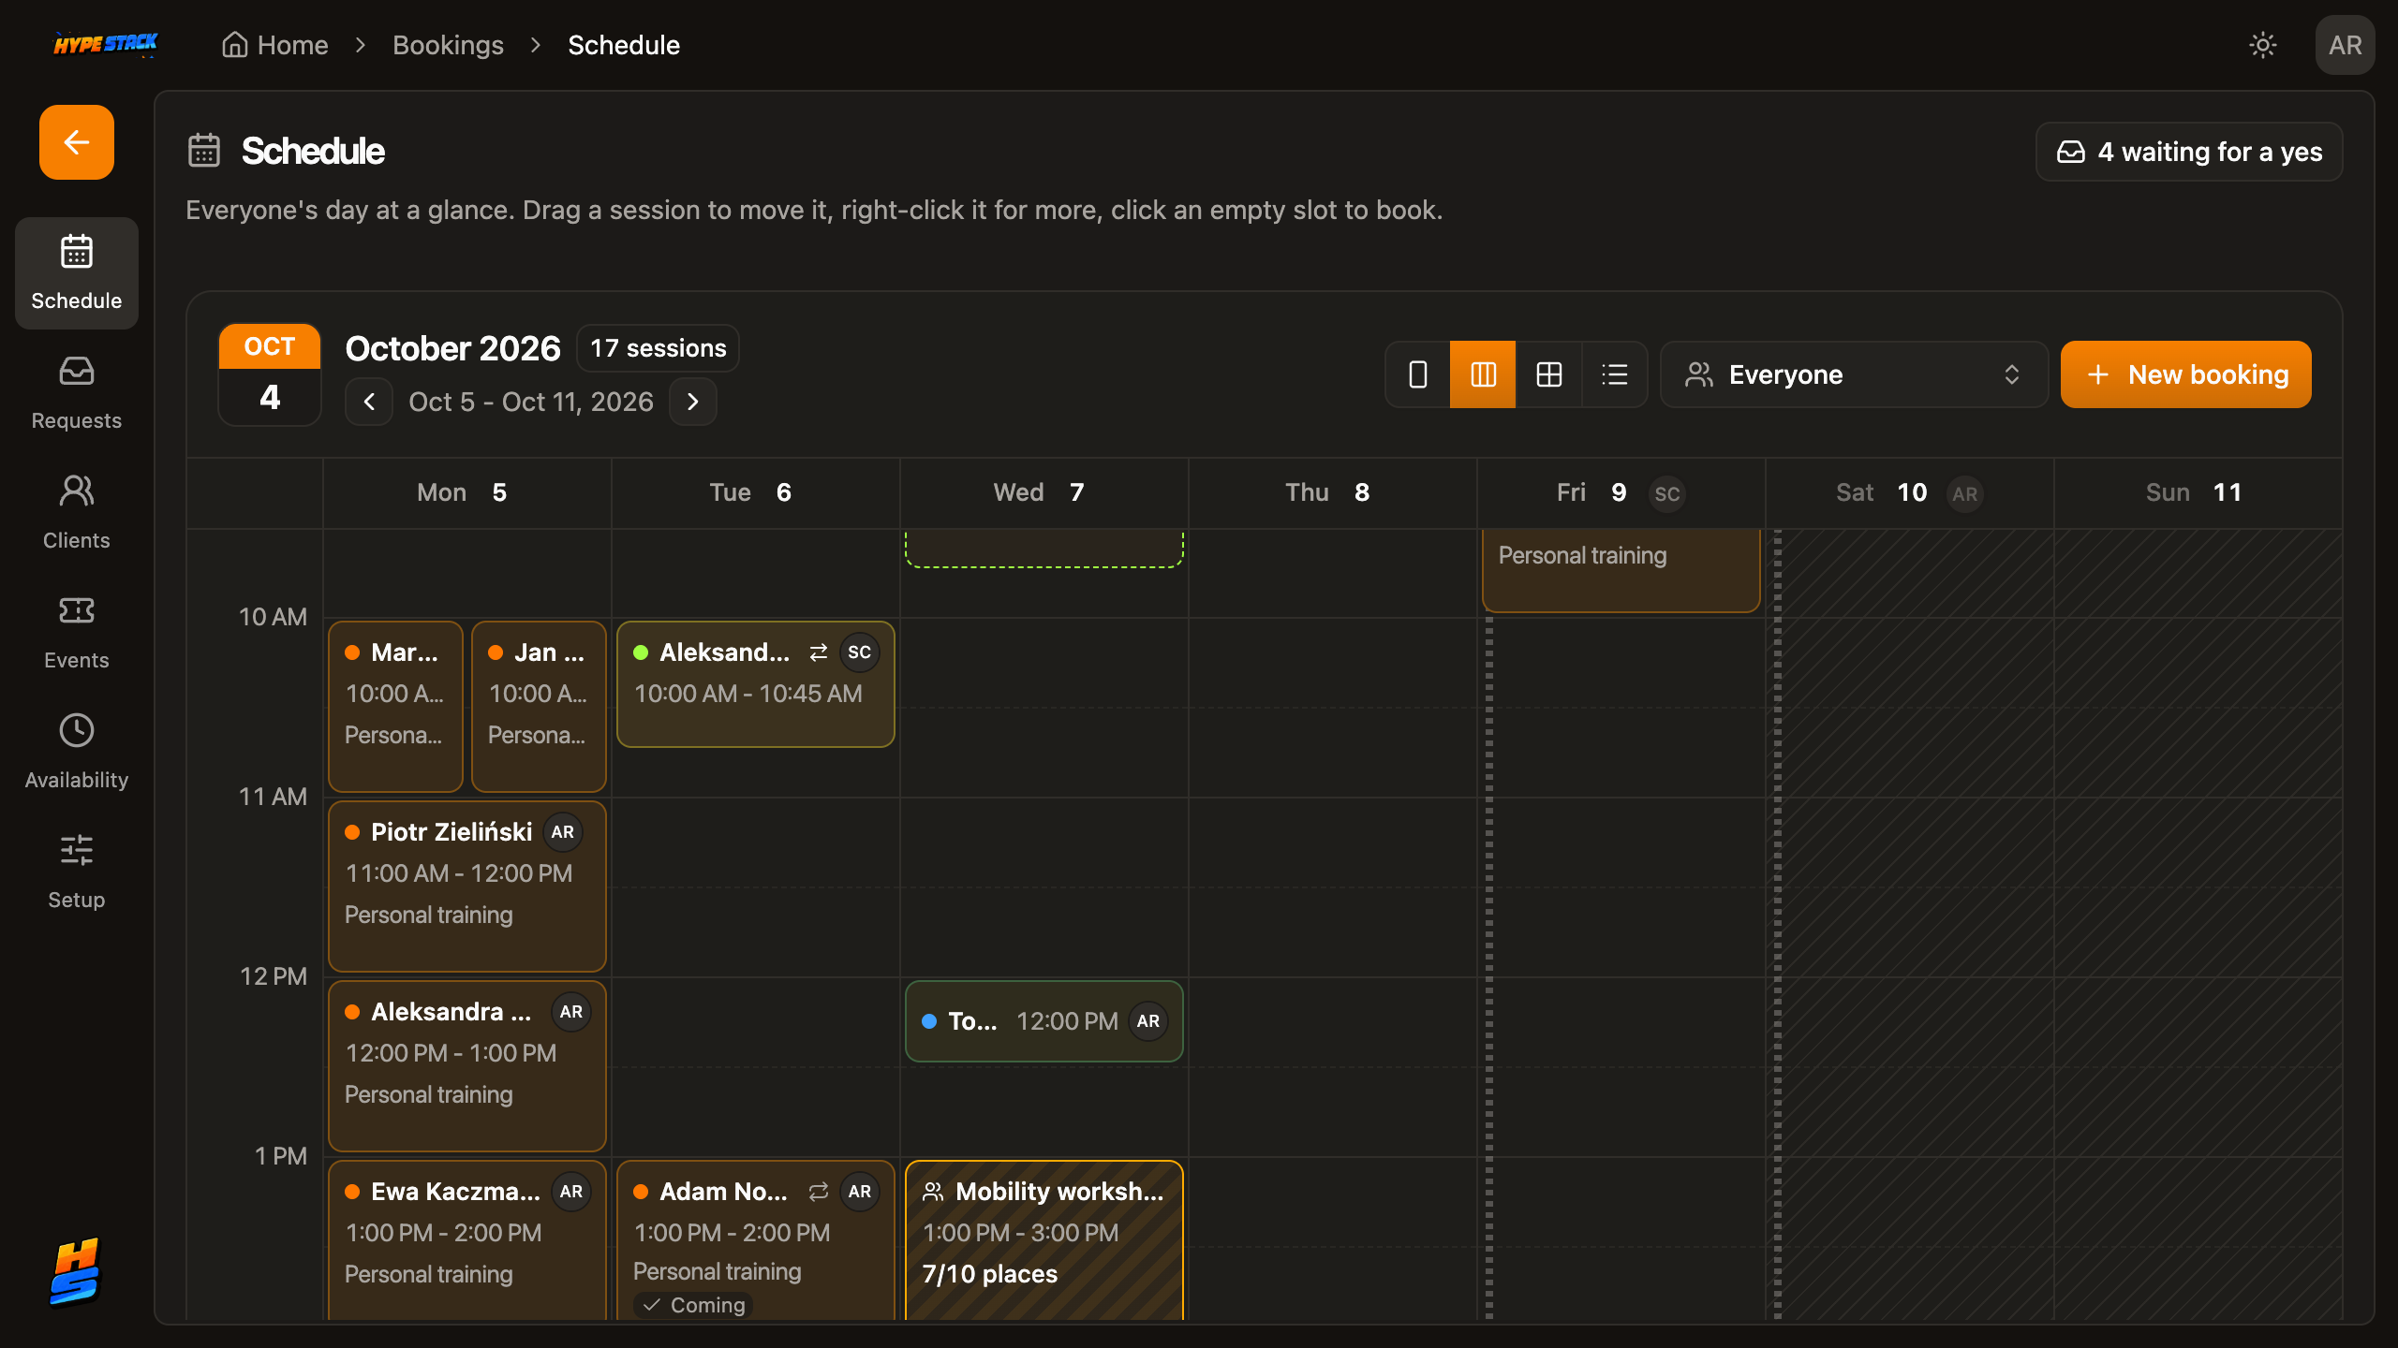The width and height of the screenshot is (2398, 1348).
Task: Click the OCT 4 date badge
Action: pyautogui.click(x=270, y=374)
